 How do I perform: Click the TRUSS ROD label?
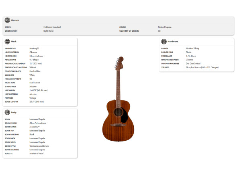coord(10,83)
